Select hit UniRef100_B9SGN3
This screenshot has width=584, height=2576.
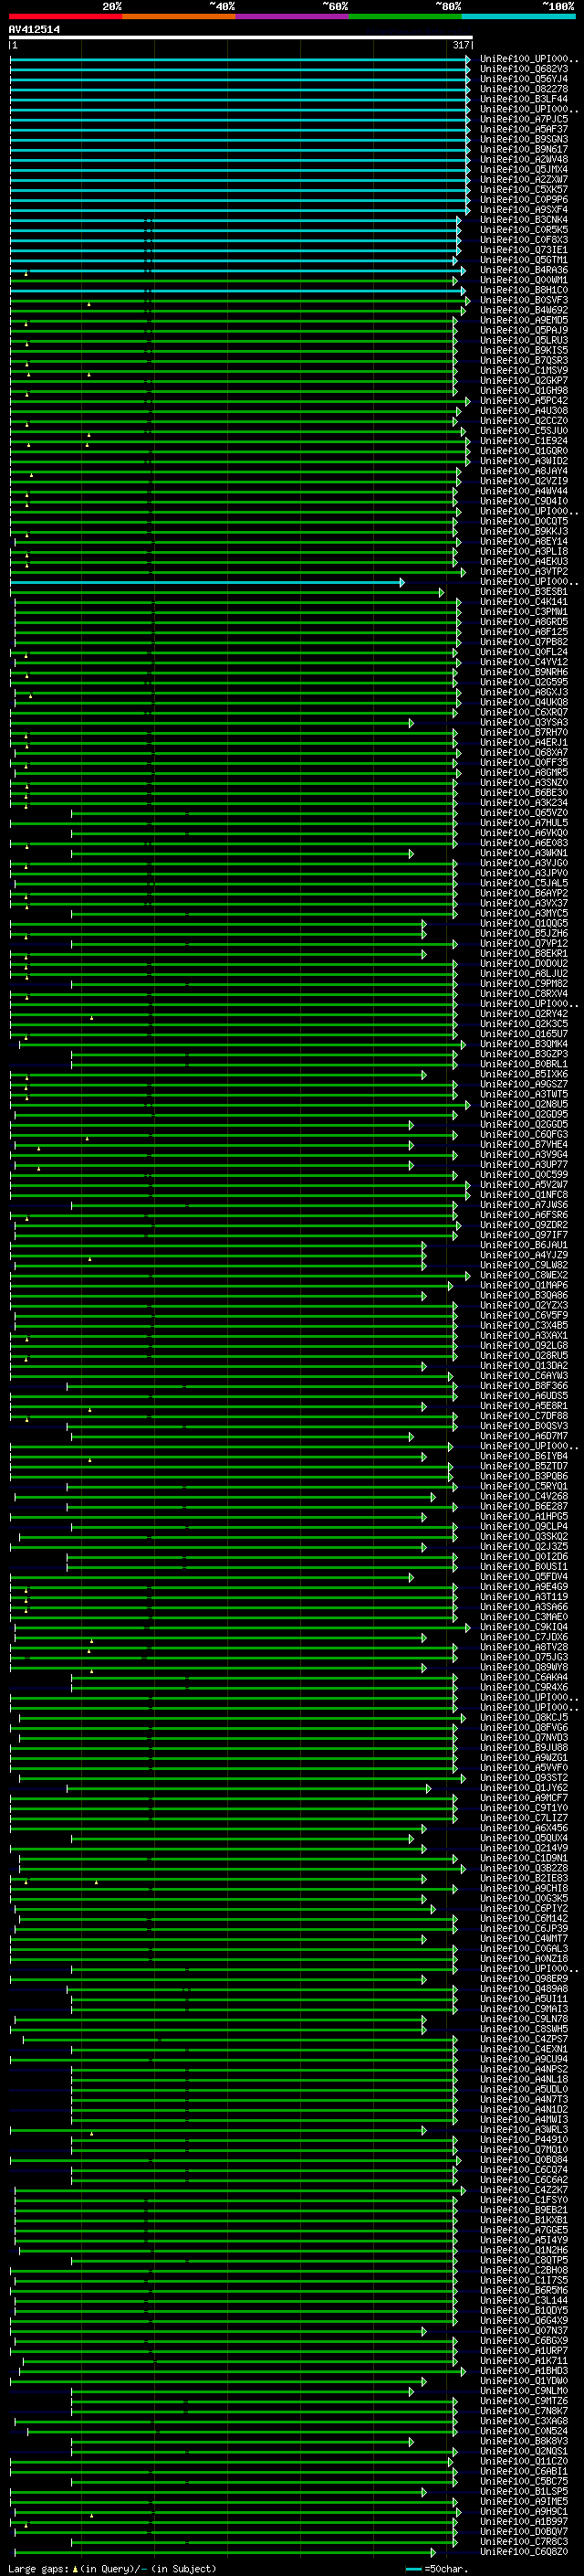(524, 139)
